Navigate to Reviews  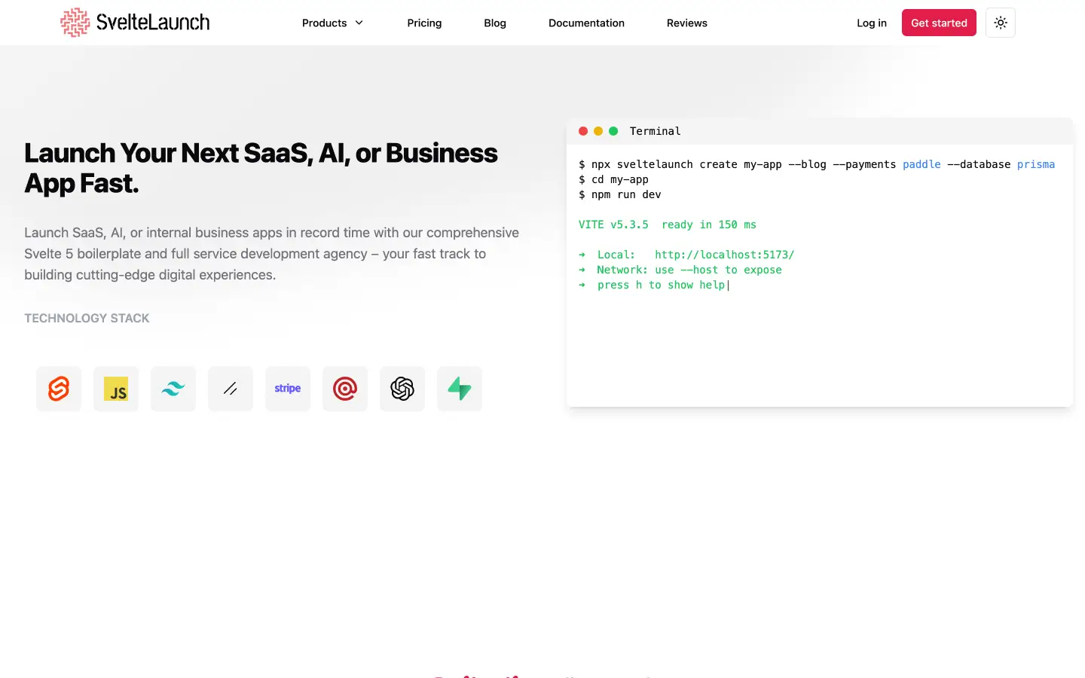[687, 23]
